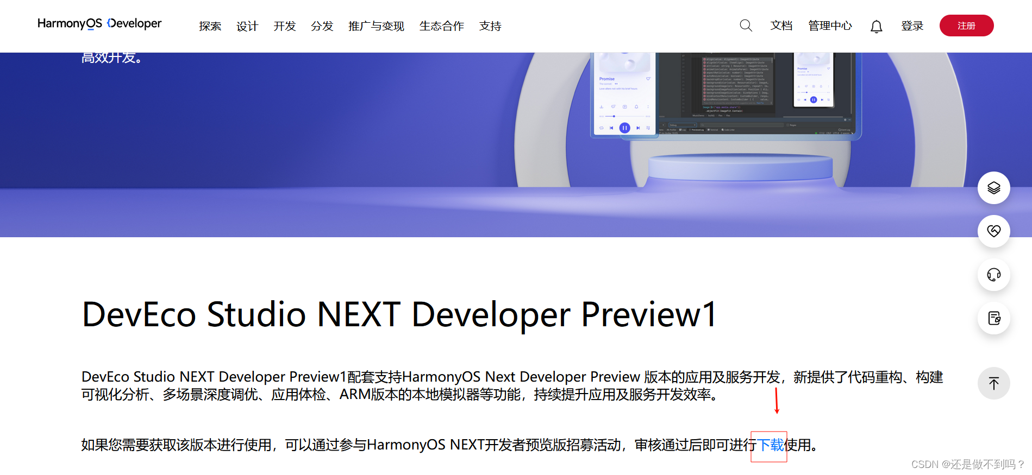The width and height of the screenshot is (1032, 475).
Task: Click the heart handshake floating button
Action: click(993, 231)
